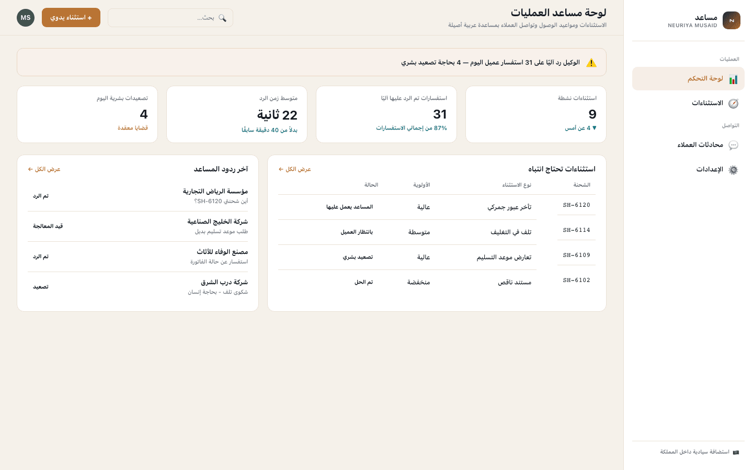The image size is (753, 470).
Task: Click shipment SH-6114 in the table
Action: (576, 230)
